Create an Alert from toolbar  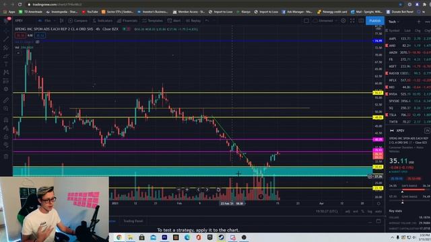pyautogui.click(x=174, y=21)
